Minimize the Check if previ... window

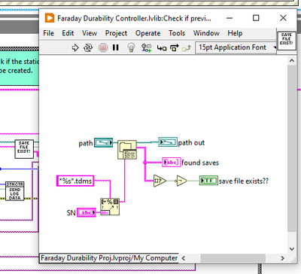230,18
